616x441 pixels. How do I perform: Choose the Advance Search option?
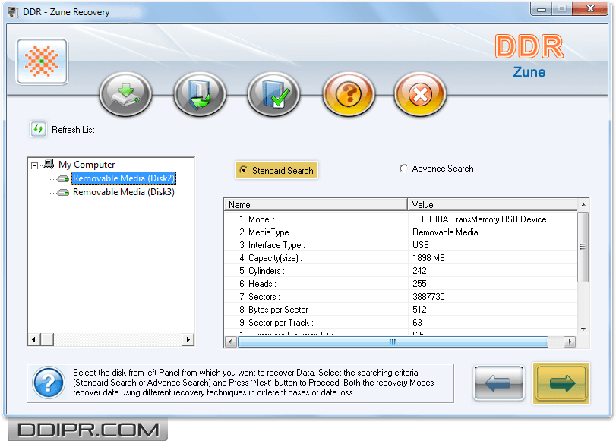coord(437,169)
